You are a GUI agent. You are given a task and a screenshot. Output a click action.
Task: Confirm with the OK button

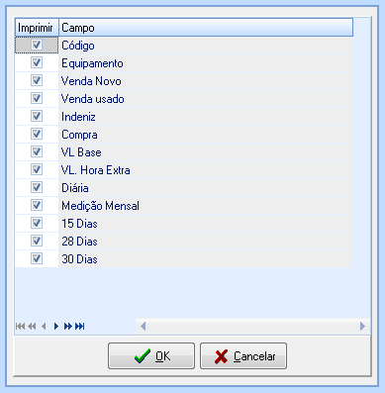click(x=151, y=356)
